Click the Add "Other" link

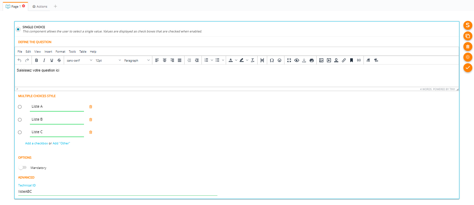click(x=61, y=143)
